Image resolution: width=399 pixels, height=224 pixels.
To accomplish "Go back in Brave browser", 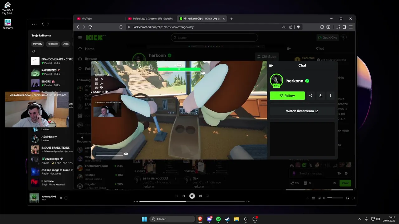I will pos(78,27).
